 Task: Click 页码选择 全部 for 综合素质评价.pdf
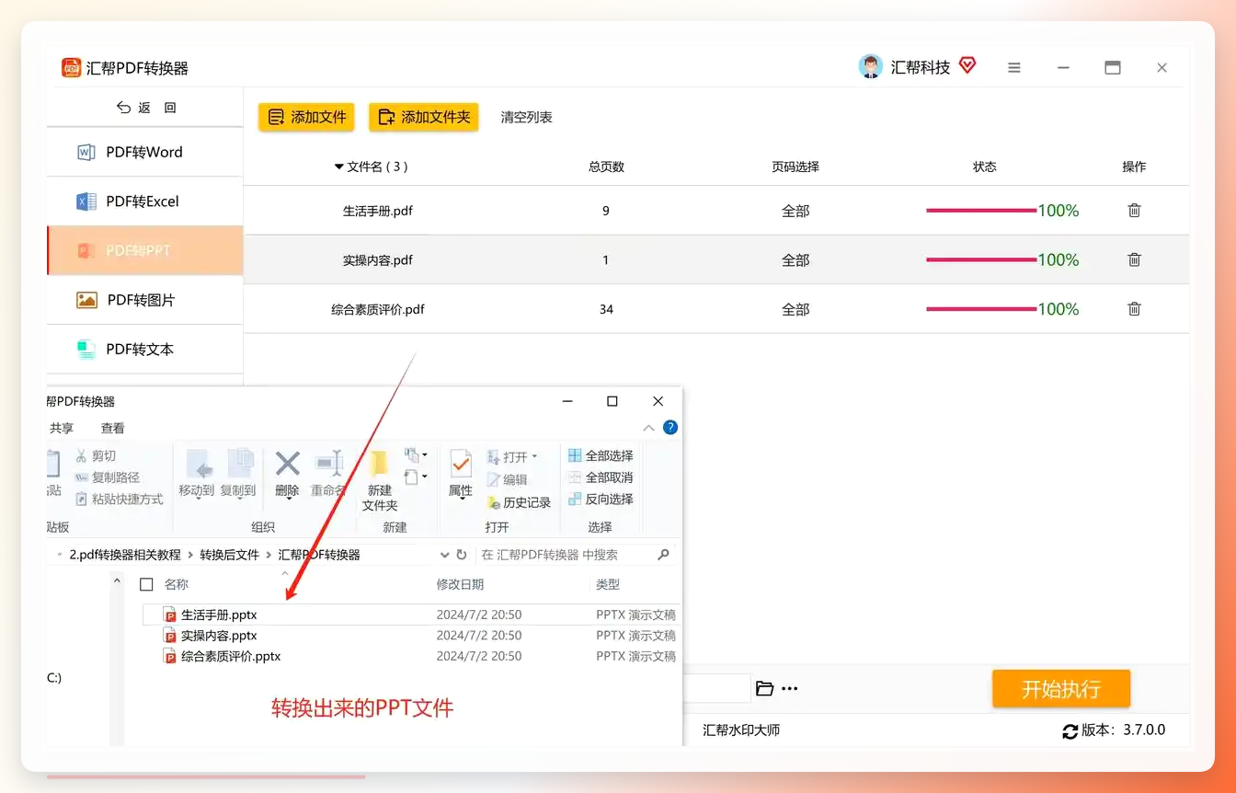[x=795, y=309]
